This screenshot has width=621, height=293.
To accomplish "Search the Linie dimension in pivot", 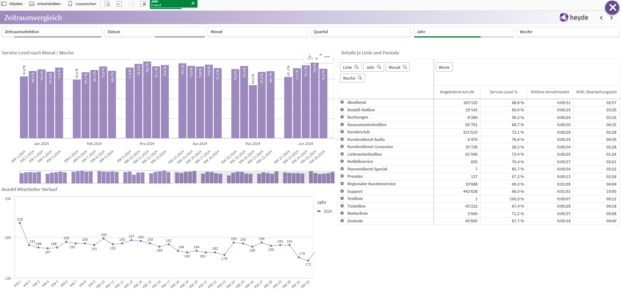I will point(351,67).
